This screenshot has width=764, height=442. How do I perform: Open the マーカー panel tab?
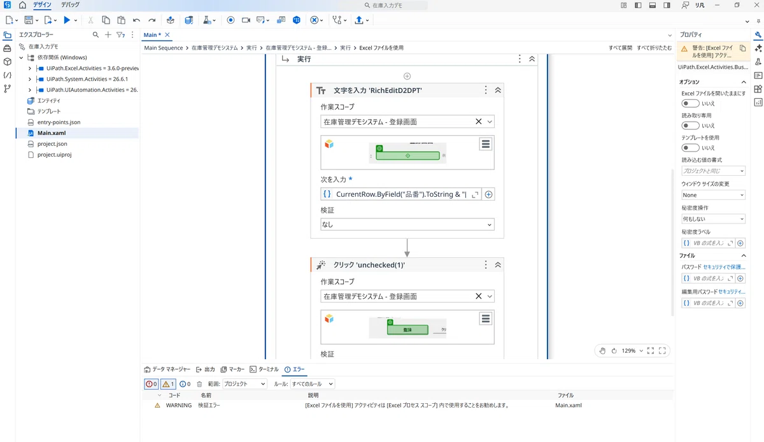pyautogui.click(x=232, y=369)
